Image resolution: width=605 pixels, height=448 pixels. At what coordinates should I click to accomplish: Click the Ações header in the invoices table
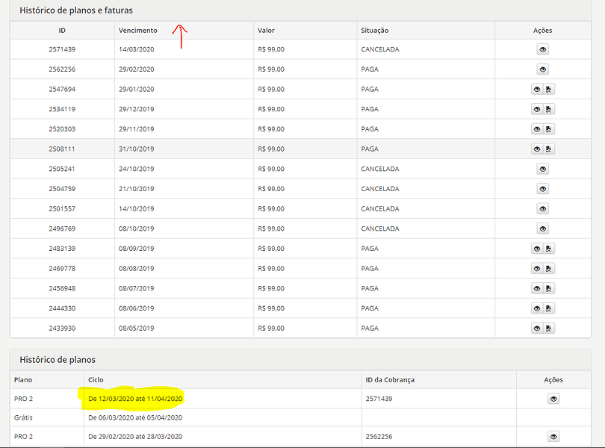pyautogui.click(x=542, y=31)
